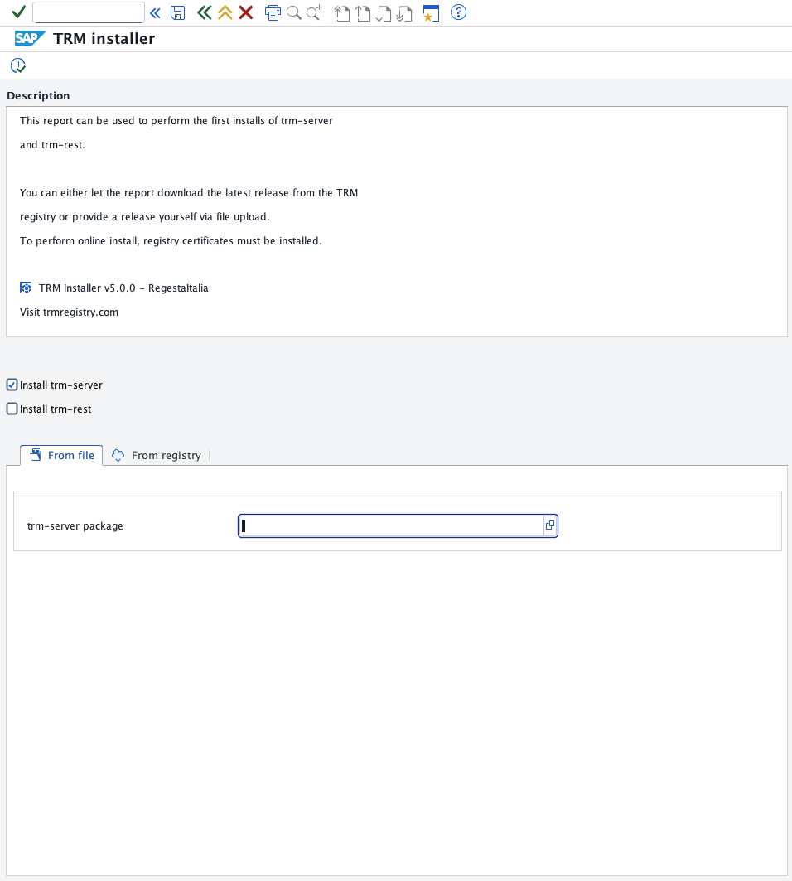Open Help question mark icon
The height and width of the screenshot is (881, 792).
[458, 12]
